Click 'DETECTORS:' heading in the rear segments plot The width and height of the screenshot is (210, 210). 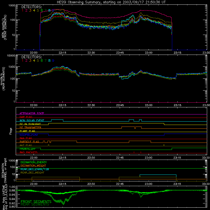pos(32,57)
